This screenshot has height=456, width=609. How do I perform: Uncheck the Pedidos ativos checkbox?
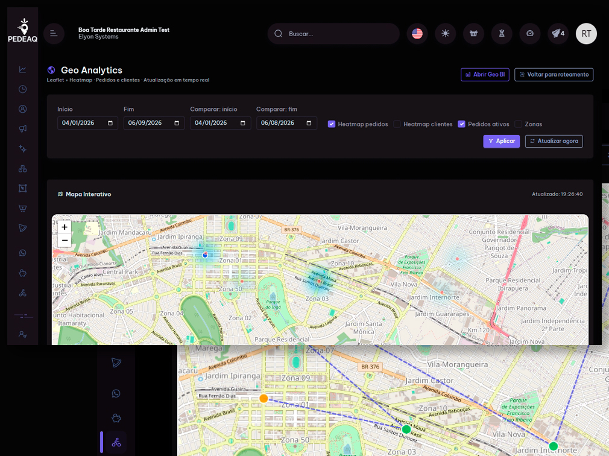[x=461, y=124]
